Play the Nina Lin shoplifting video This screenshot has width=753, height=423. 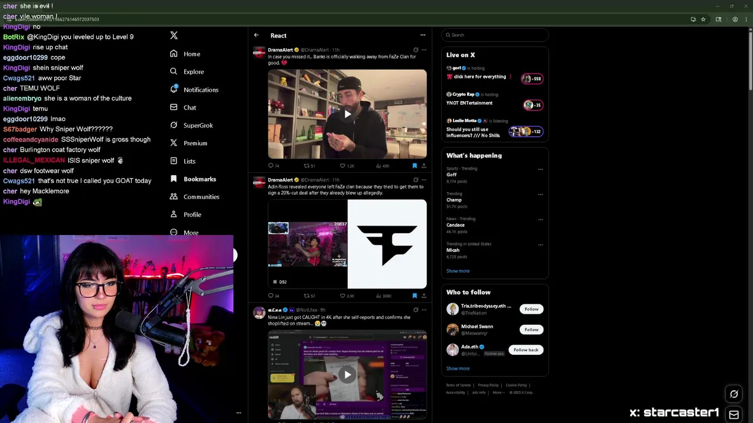347,375
